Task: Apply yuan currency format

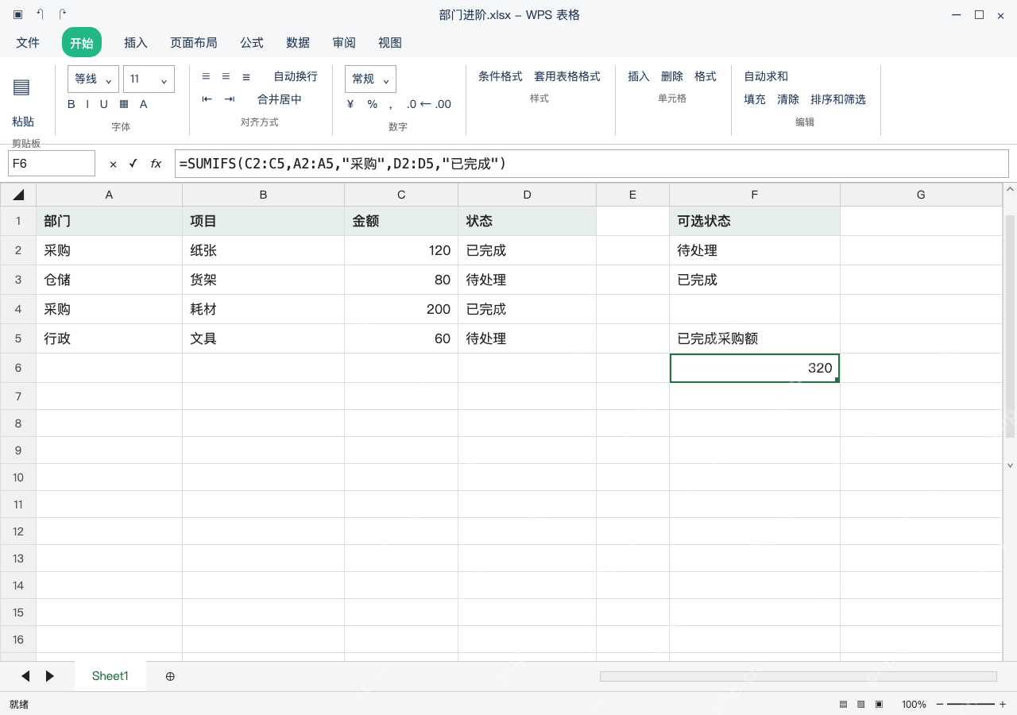Action: tap(350, 104)
